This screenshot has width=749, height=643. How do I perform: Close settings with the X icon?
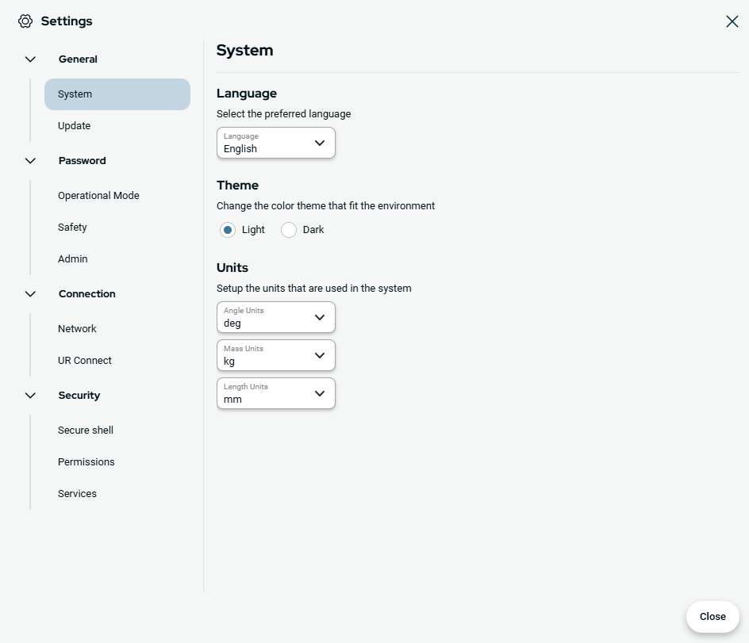tap(732, 21)
